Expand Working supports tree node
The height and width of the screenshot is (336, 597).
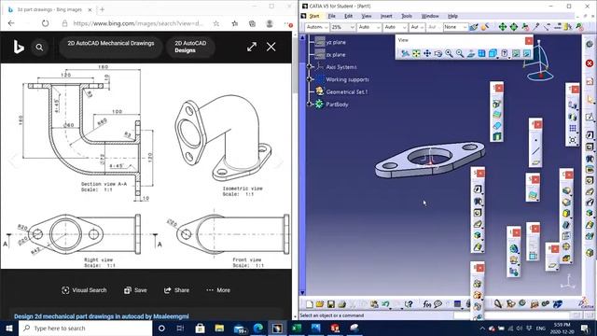tap(310, 79)
